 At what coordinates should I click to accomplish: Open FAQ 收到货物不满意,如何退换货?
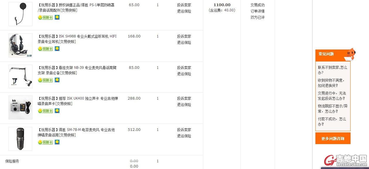pos(331,83)
